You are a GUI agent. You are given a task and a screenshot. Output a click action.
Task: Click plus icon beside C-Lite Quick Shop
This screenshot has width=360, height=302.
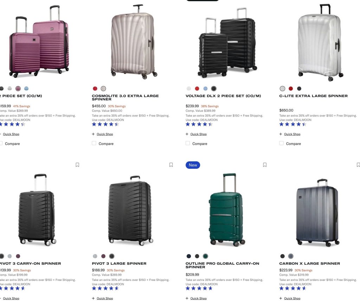point(281,134)
